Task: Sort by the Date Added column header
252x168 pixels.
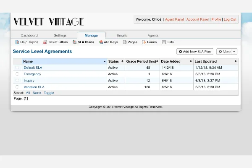Action: pos(176,61)
